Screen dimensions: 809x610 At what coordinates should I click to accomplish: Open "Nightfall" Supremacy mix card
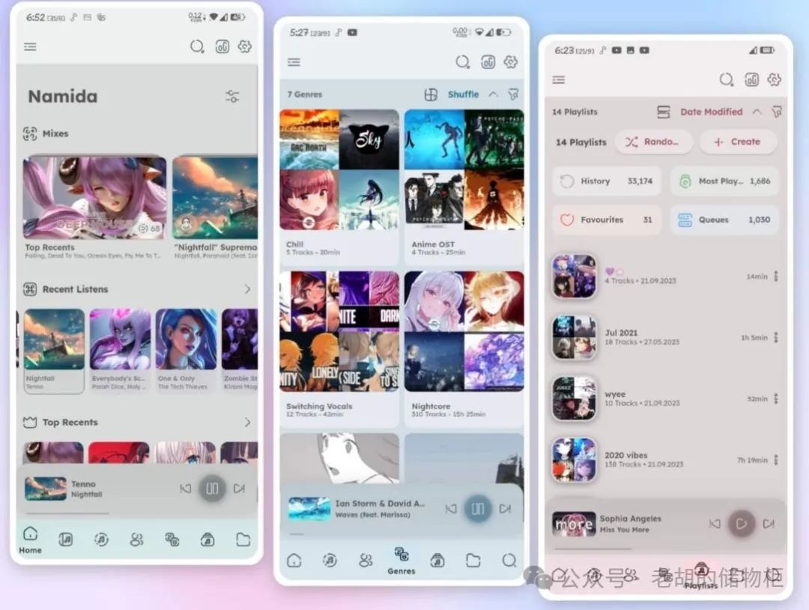215,207
